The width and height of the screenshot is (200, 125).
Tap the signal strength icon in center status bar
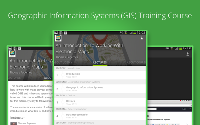130,33
